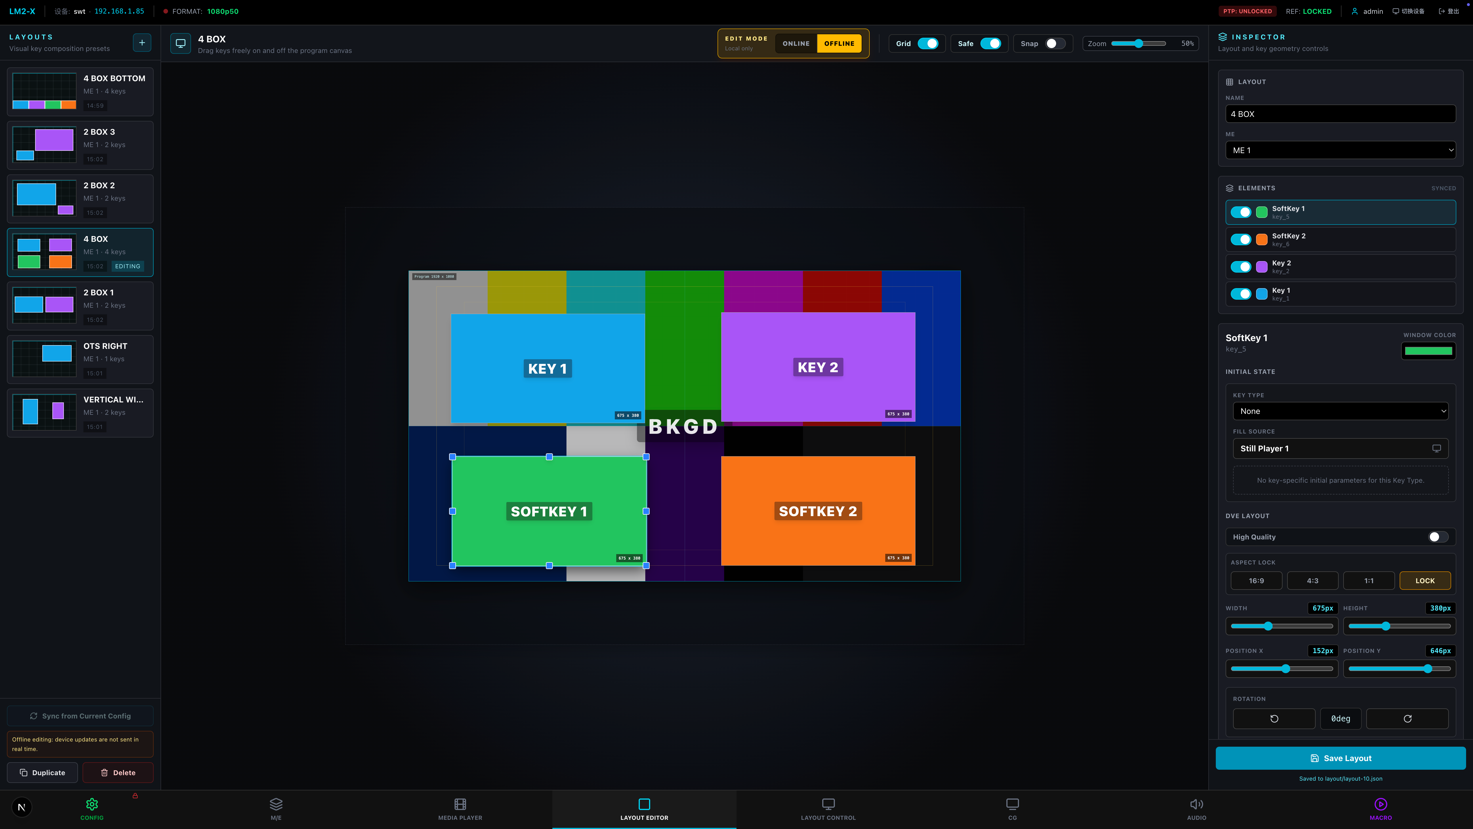Click the Width slider
Screen dimensions: 1473x829
coord(1281,626)
